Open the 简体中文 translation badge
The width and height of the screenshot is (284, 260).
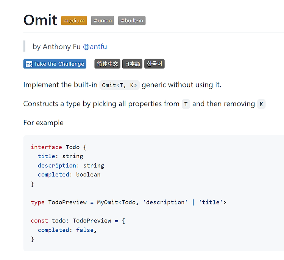coord(107,64)
